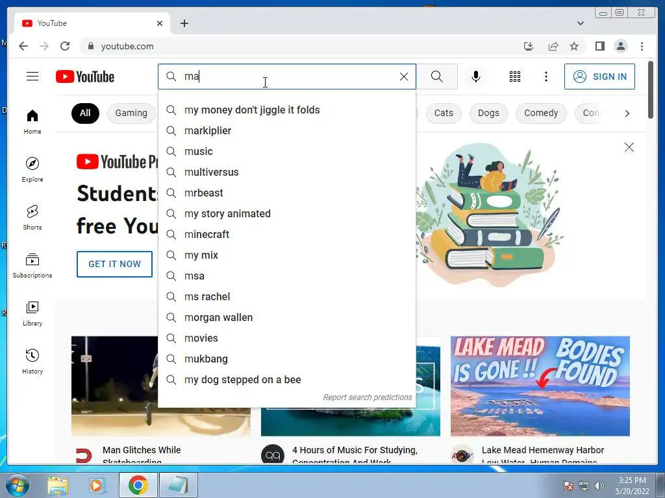Bookmark this page with star icon
Screen dimensions: 665x498
[574, 46]
